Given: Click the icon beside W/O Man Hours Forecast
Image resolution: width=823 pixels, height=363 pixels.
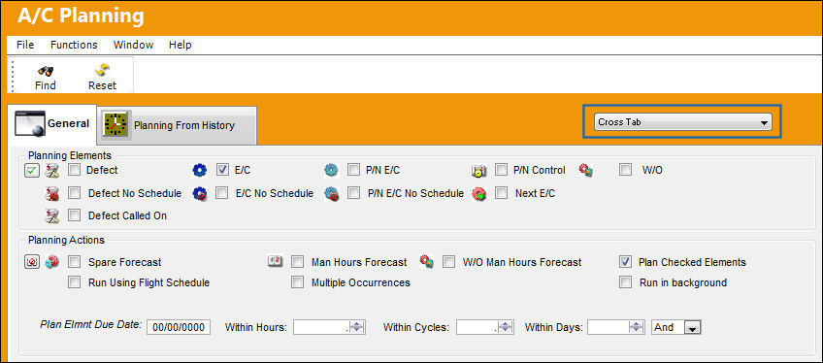Looking at the screenshot, I should (427, 261).
